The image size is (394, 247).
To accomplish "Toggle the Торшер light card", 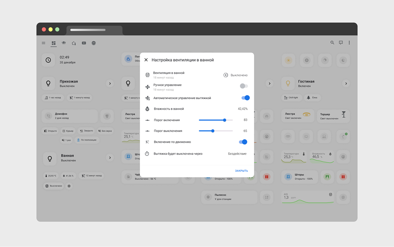I will click(333, 116).
